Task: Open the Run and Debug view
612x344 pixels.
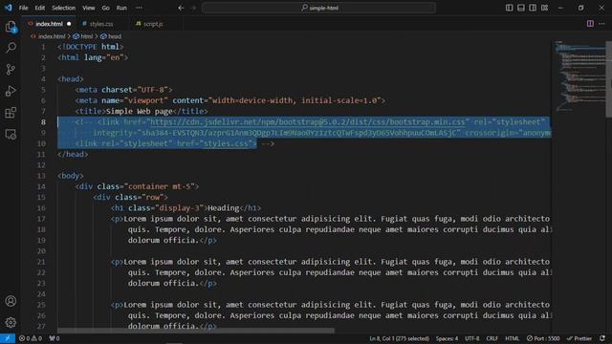Action: 11,91
